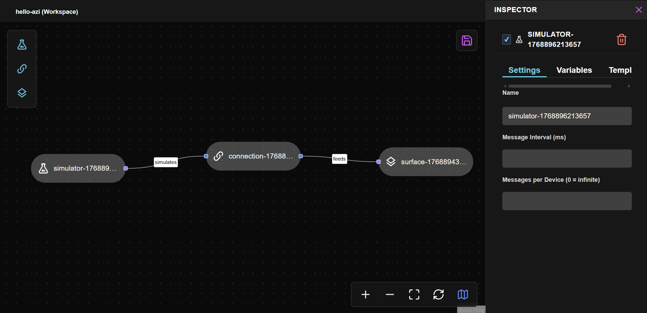Screen dimensions: 647x313
Task: Uncheck the simulator enabled checkbox
Action: [506, 39]
